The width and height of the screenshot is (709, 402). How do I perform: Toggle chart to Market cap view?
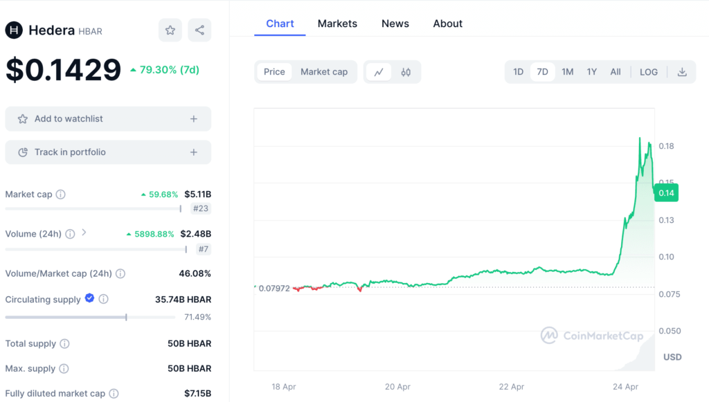(324, 72)
